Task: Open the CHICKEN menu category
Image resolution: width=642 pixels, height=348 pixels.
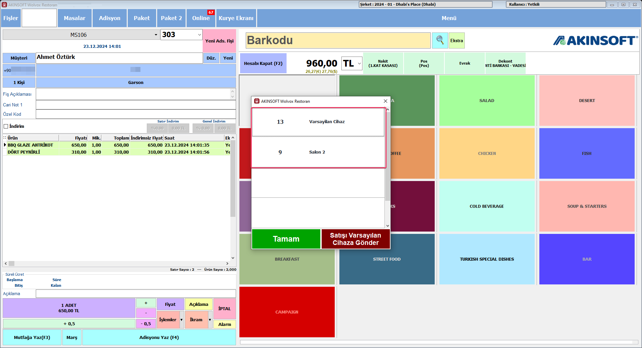Action: point(487,153)
